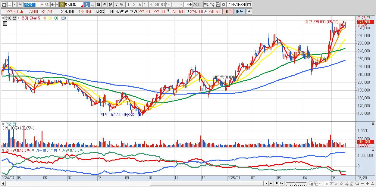Viewport: 376px width, 187px height.
Task: Click the A text icon in bottom toolbar
Action: 372,184
